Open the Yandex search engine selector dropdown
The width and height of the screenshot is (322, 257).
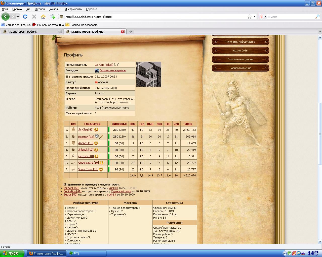(265, 17)
